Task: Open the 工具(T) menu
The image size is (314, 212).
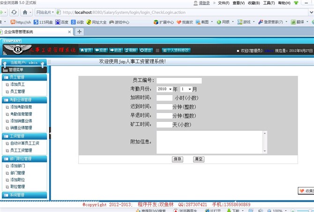Action: pyautogui.click(x=269, y=3)
